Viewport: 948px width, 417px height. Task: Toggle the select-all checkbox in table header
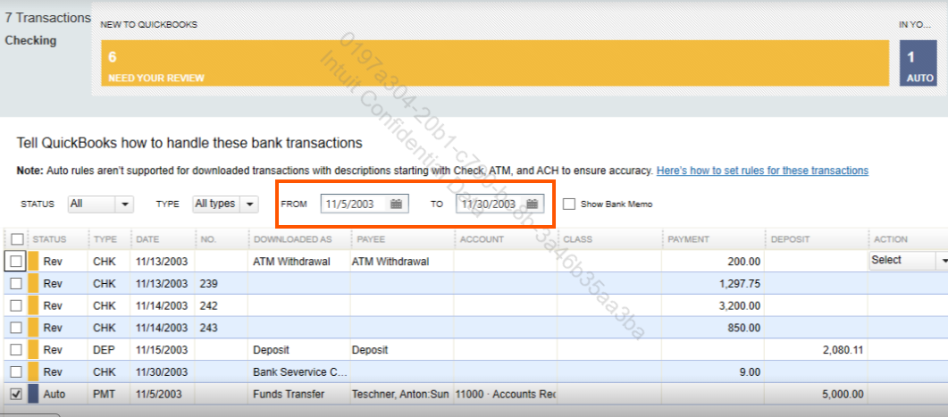click(x=16, y=239)
